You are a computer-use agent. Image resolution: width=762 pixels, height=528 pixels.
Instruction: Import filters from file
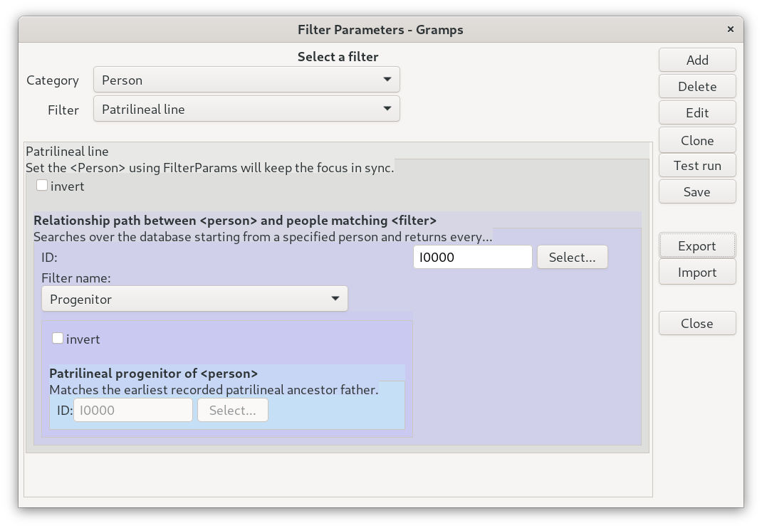click(696, 272)
